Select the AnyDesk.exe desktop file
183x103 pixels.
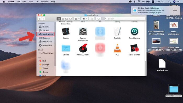[x=162, y=64]
